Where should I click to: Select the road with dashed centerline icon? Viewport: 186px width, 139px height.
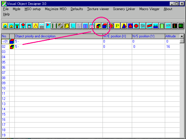35,26
